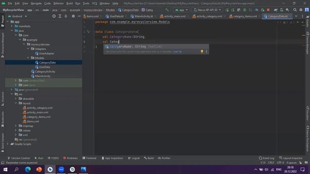The height and width of the screenshot is (174, 310).
Task: Toggle the Device File Explorer panel
Action: tap(308, 139)
